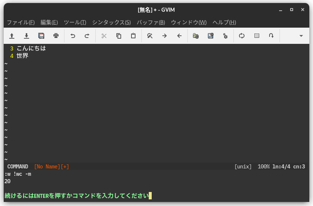This screenshot has height=206, width=313.
Task: Click the Jump to Tag icon
Action: coord(271,36)
